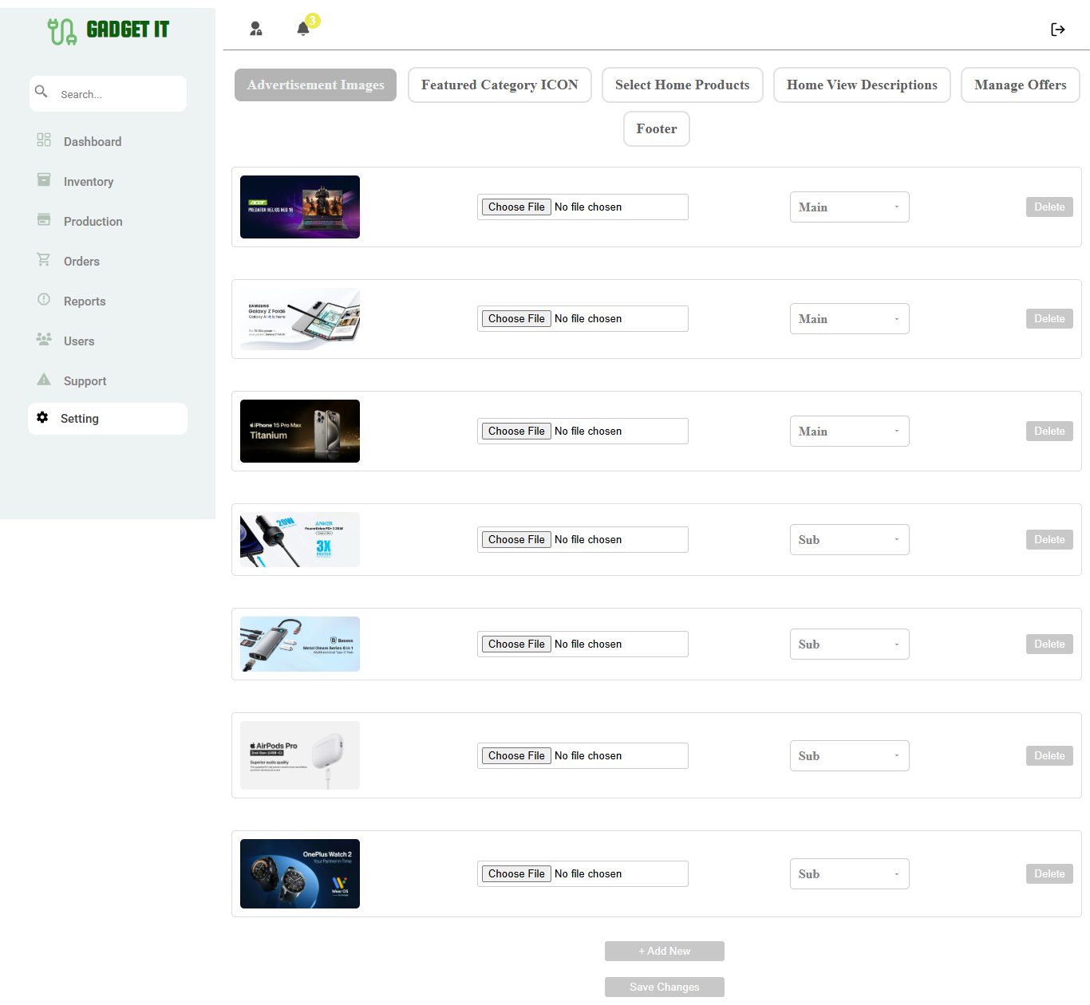Switch to the Featured Category ICON tab

500,85
